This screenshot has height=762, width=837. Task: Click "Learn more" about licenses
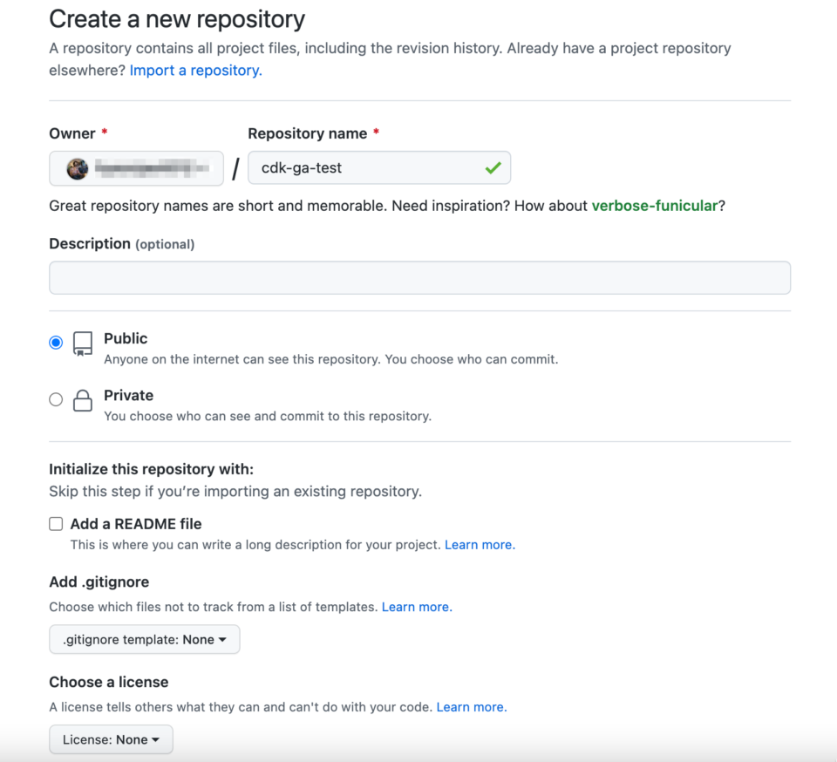click(470, 707)
